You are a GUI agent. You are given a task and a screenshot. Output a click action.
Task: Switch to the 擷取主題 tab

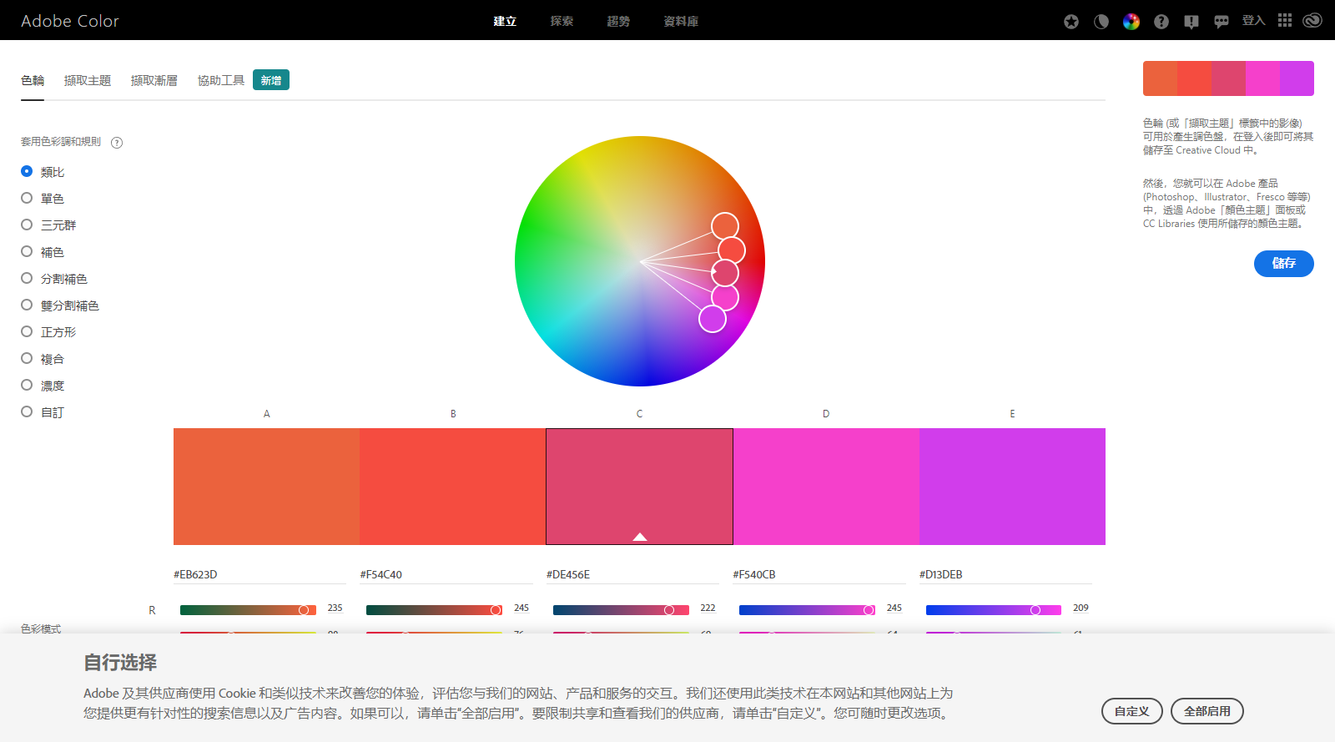(88, 81)
